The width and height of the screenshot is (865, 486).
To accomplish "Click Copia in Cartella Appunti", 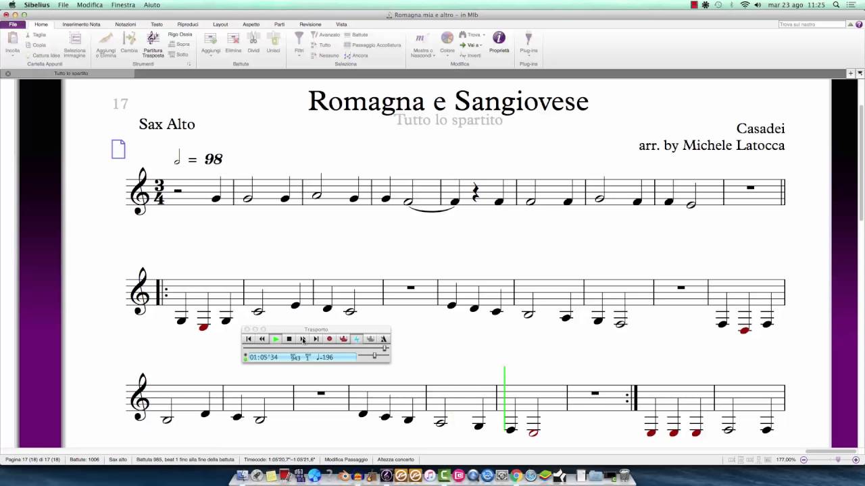I will tap(36, 45).
